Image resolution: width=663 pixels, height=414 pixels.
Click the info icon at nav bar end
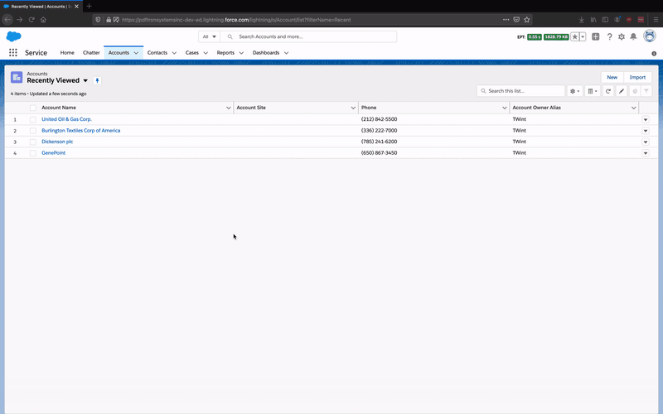(654, 53)
